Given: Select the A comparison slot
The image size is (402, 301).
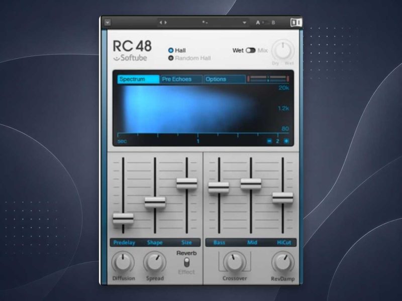Looking at the screenshot, I should [258, 23].
